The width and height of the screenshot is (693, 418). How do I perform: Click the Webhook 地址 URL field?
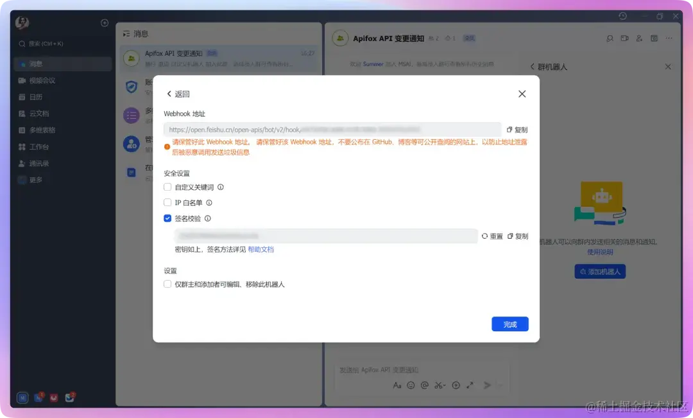click(332, 130)
